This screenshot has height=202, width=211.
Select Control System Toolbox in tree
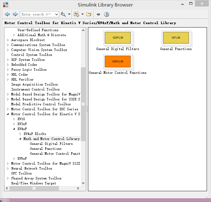[x=32, y=55]
